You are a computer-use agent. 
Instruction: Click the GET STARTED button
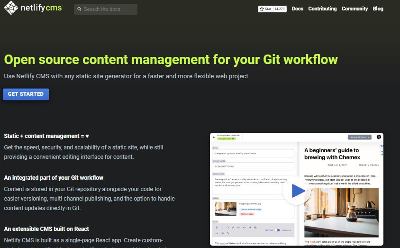[x=26, y=94]
